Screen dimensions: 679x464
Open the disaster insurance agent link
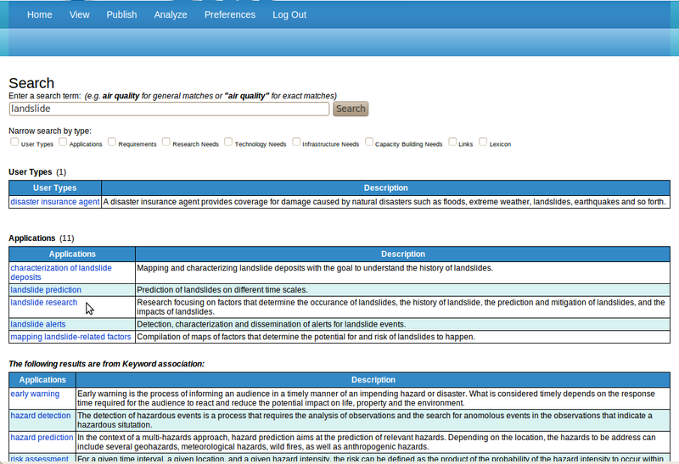(55, 202)
